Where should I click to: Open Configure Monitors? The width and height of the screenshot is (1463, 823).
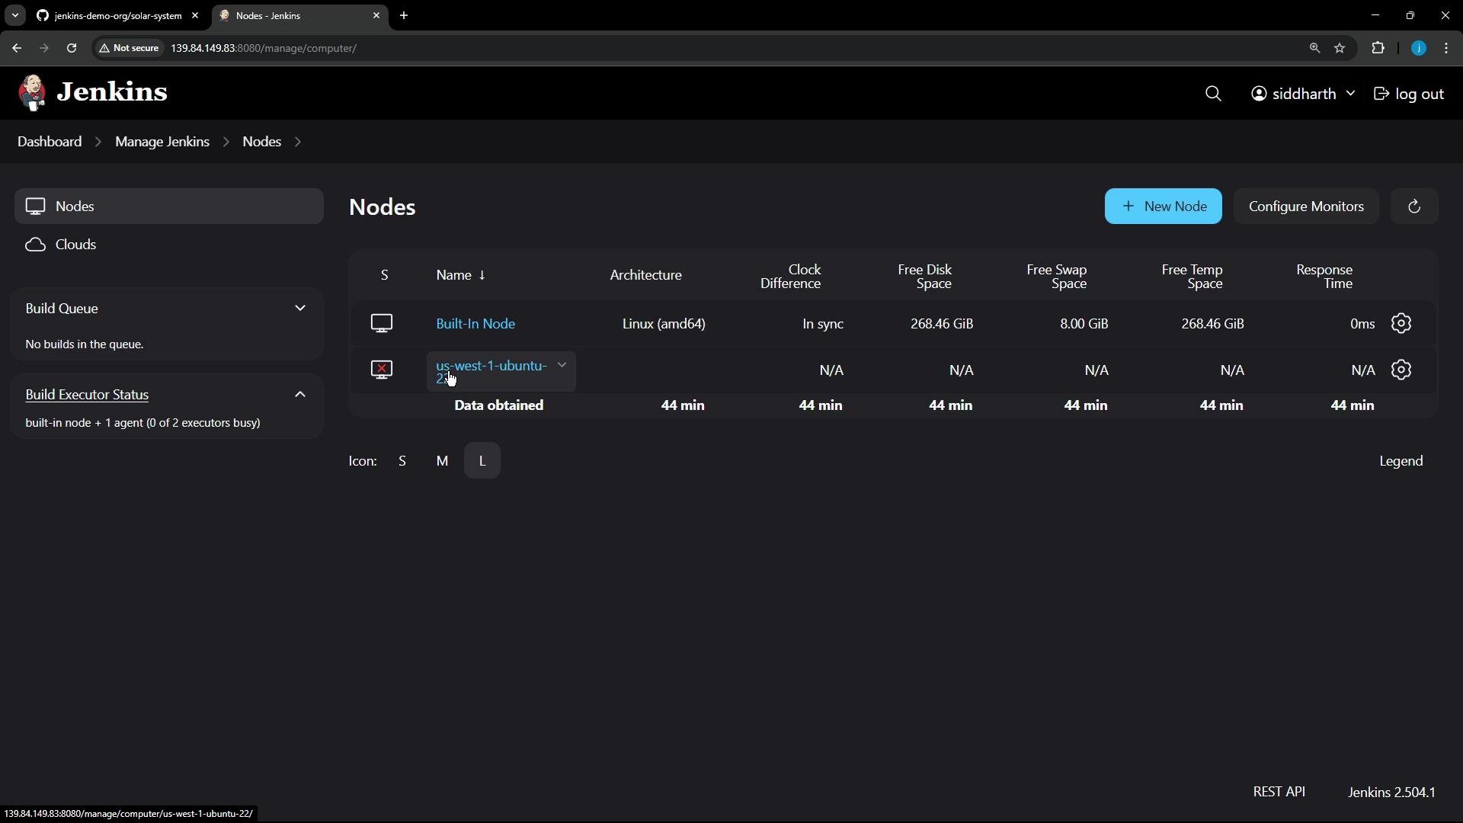(x=1306, y=207)
